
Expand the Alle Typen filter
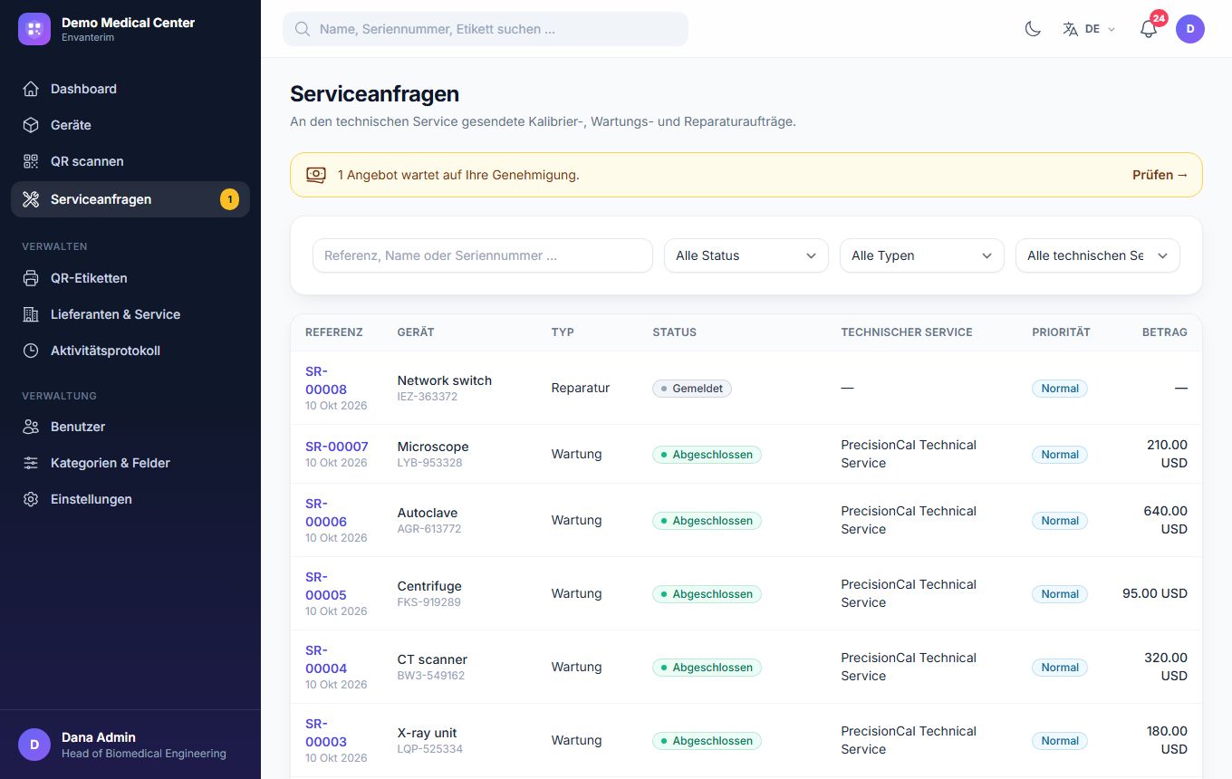pos(922,255)
